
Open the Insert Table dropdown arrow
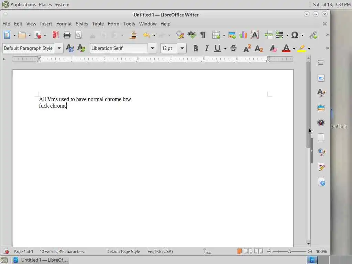pos(224,35)
